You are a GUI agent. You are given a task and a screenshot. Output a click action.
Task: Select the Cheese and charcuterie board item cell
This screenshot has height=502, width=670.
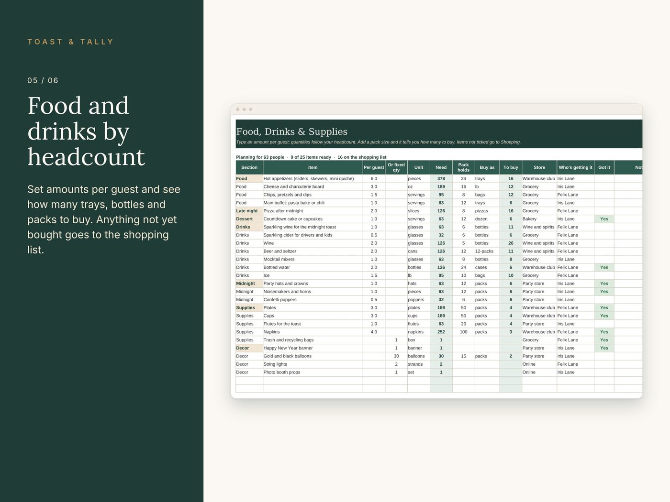[x=313, y=187]
